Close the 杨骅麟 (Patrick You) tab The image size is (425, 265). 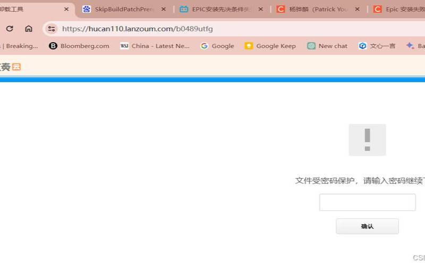tap(357, 10)
